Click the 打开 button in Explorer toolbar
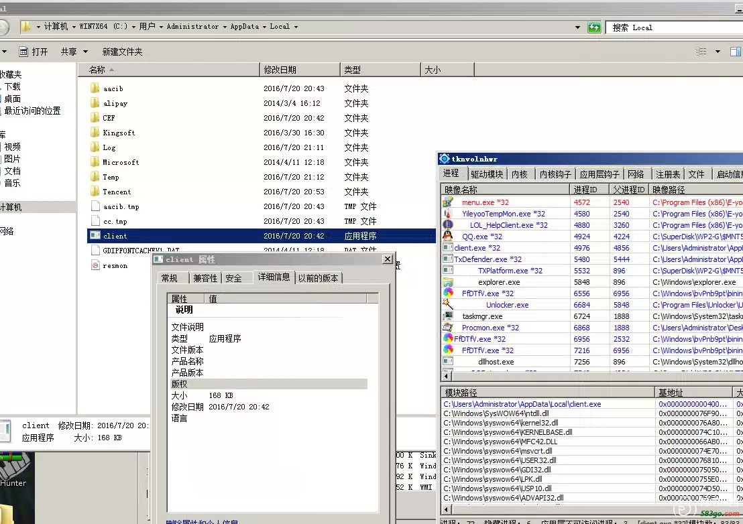The height and width of the screenshot is (524, 743). pos(34,52)
